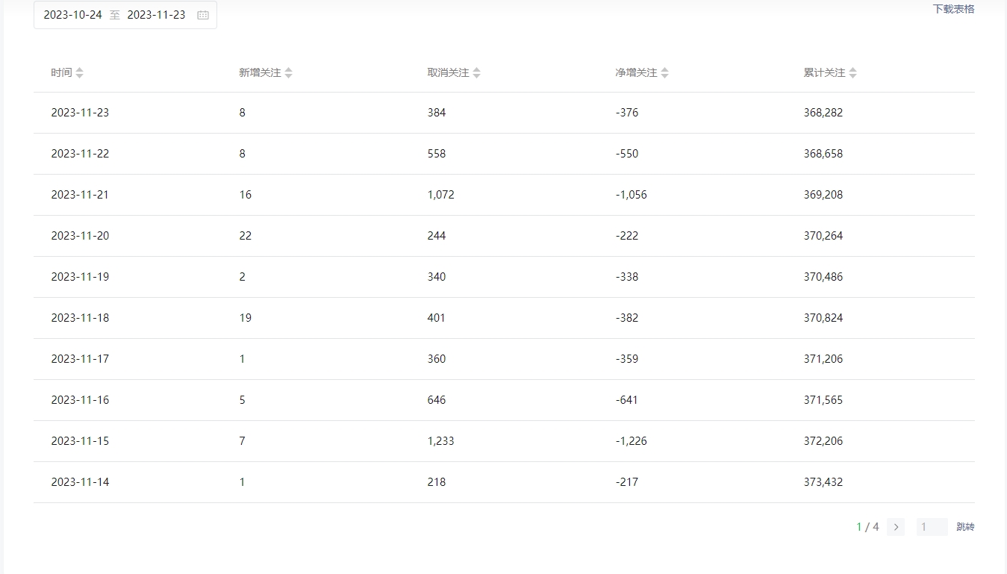Select the cumulative value 369,208
This screenshot has width=1007, height=574.
(823, 195)
